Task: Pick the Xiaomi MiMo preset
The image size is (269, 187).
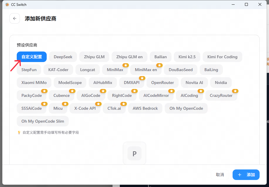Action: (34, 83)
